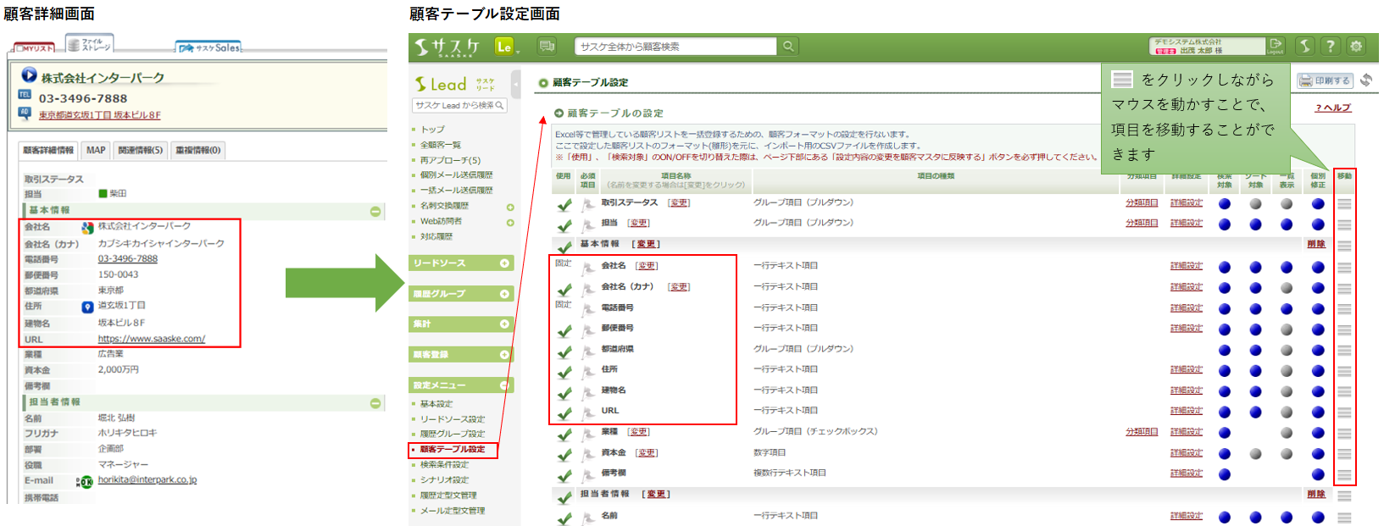The image size is (1384, 526).
Task: Collapse the sidebar with the arrow handle
Action: [x=515, y=85]
